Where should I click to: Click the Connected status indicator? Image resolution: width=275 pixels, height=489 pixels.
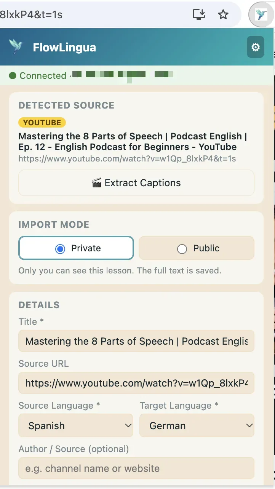coord(38,75)
